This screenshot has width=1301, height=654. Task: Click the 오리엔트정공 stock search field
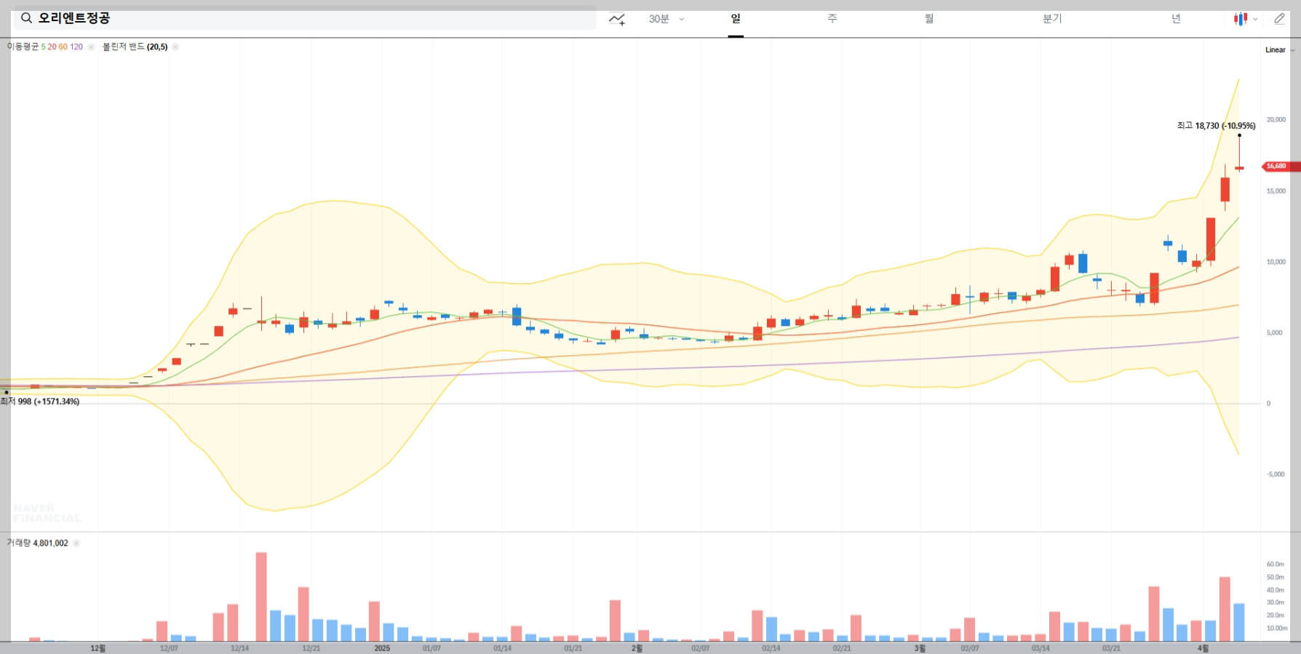(305, 18)
